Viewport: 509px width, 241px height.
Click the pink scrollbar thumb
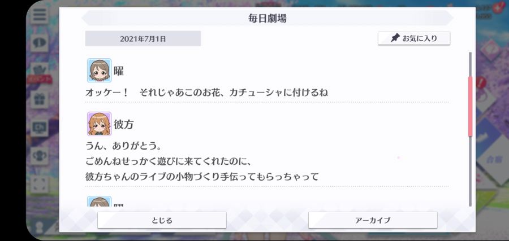[470, 106]
